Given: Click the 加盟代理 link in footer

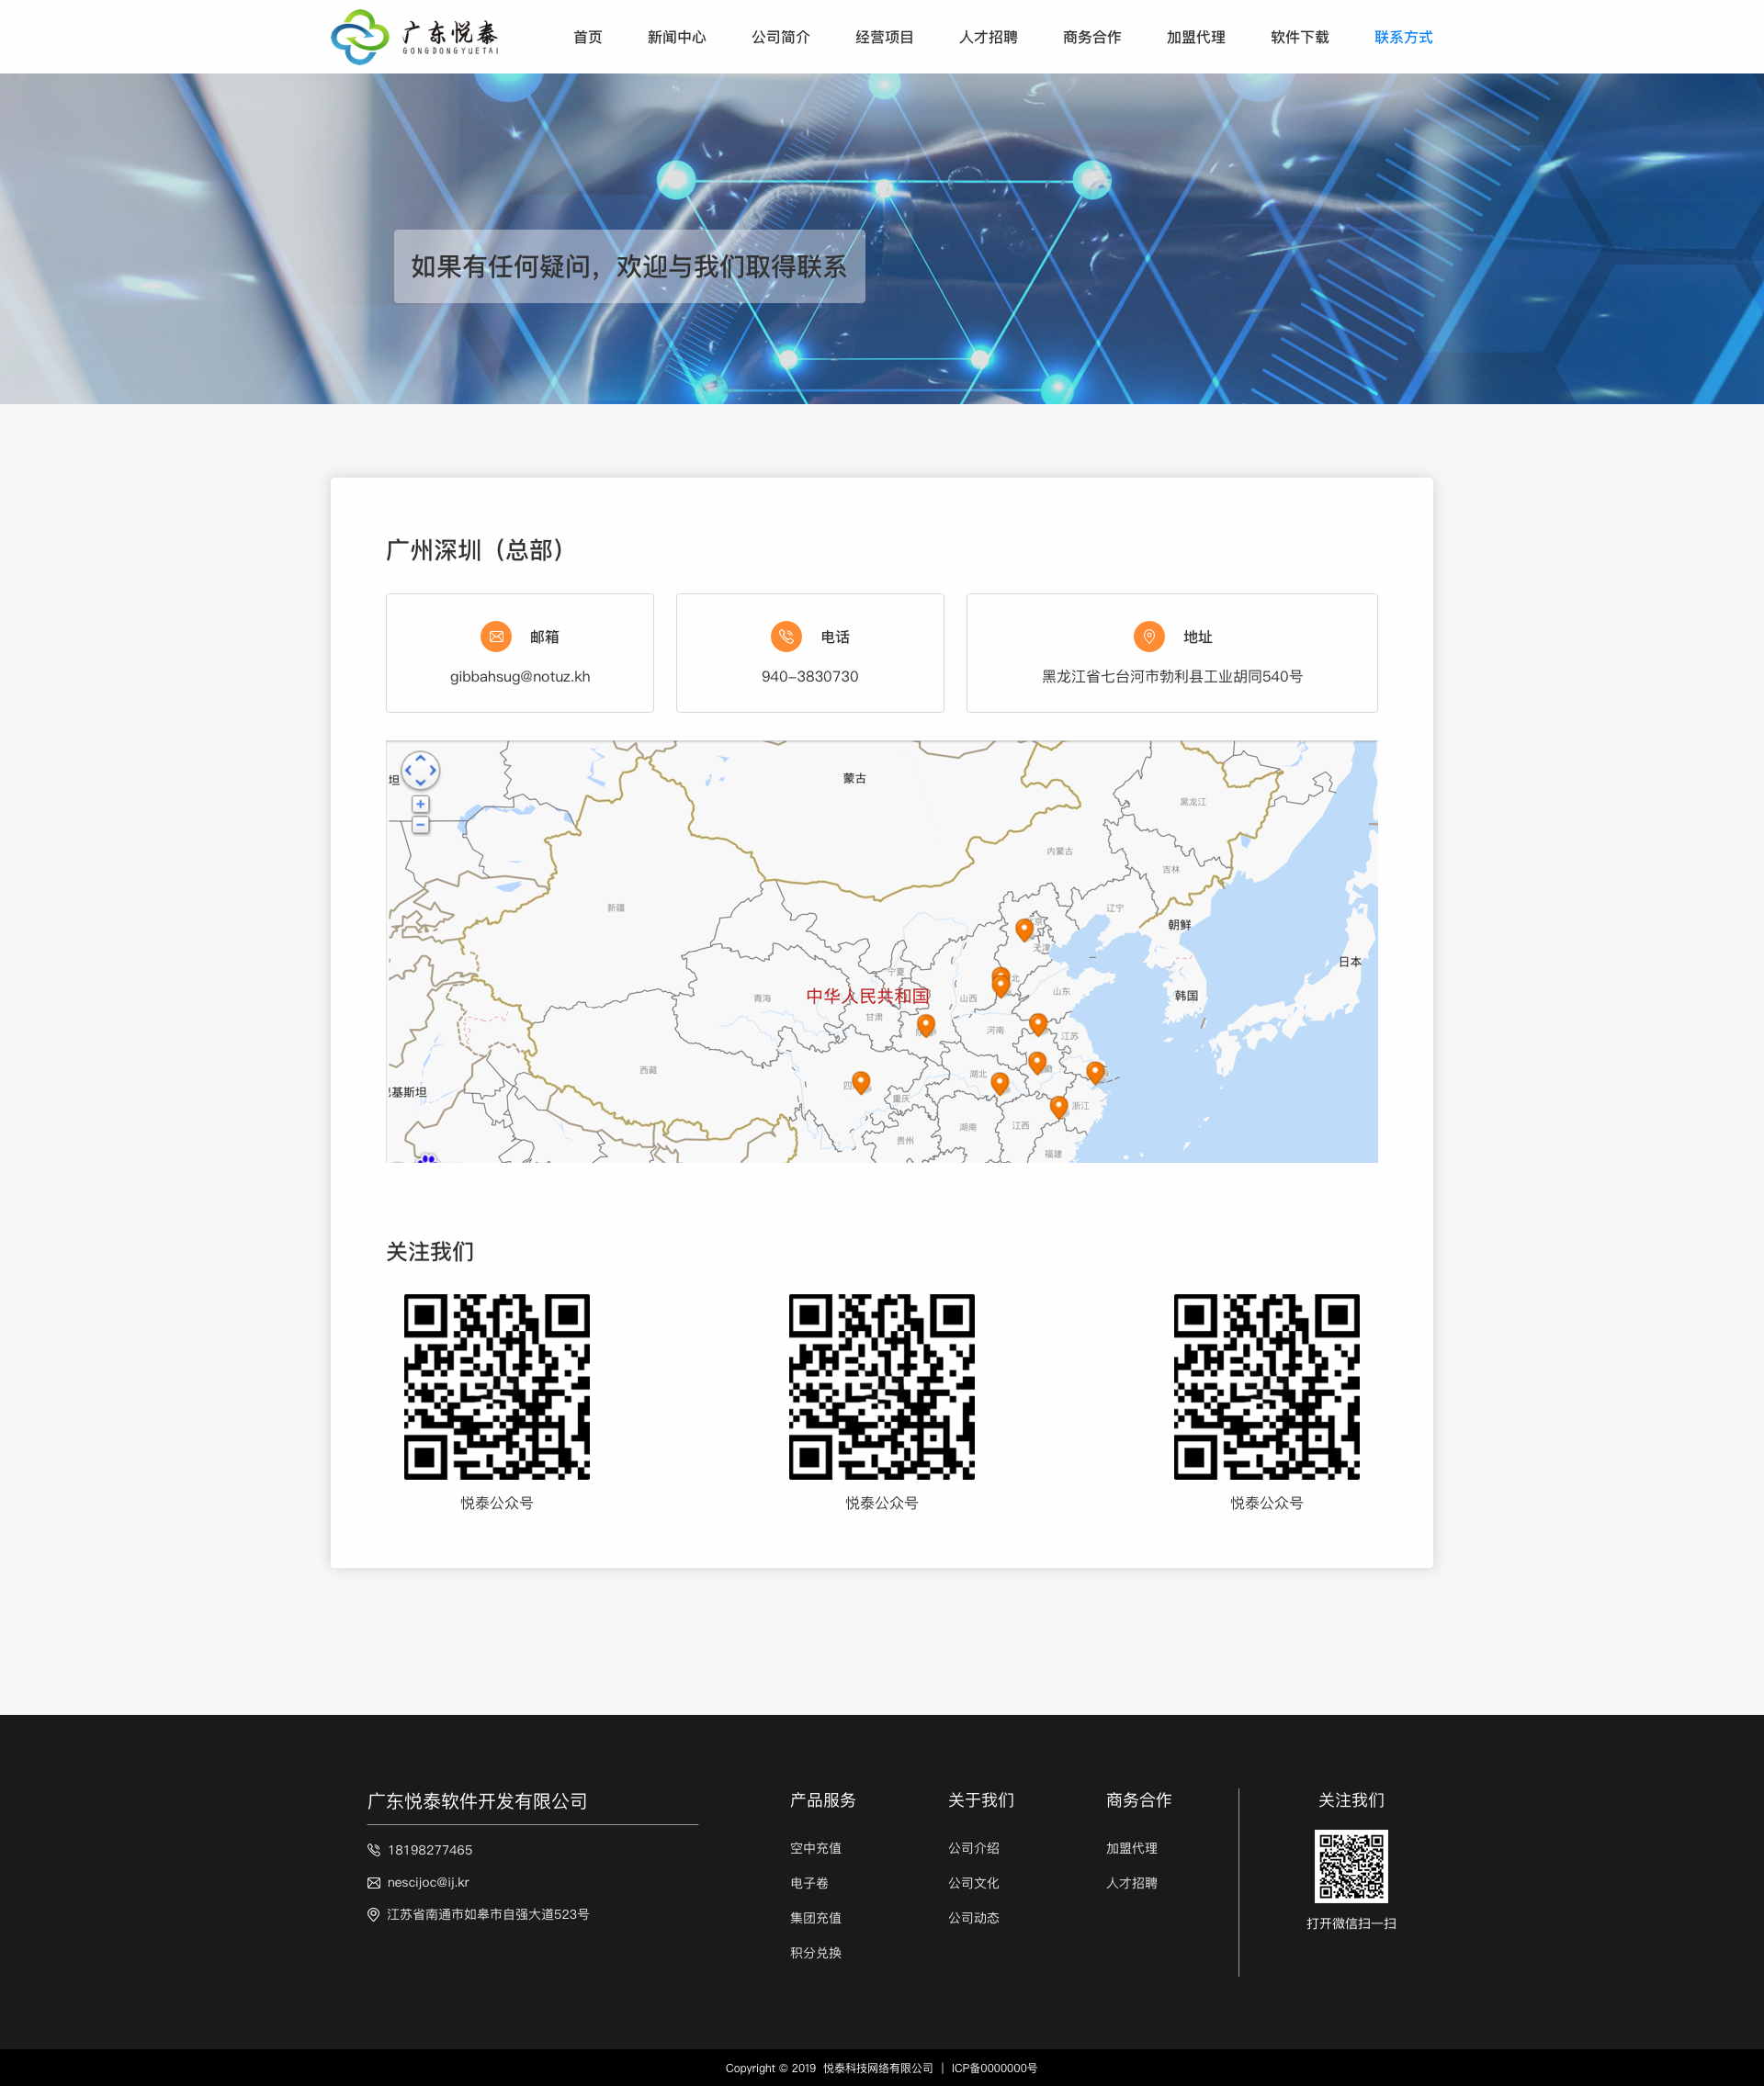Looking at the screenshot, I should [x=1131, y=1848].
